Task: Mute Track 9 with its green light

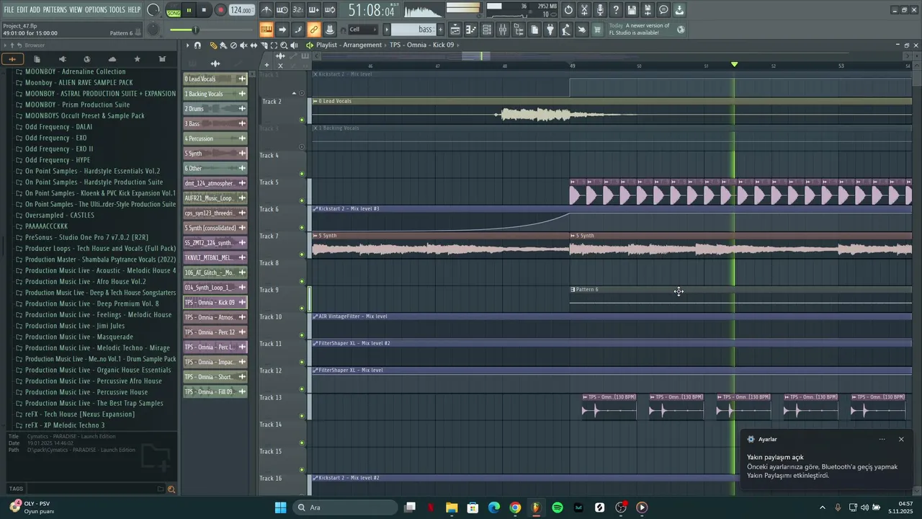Action: coord(302,309)
